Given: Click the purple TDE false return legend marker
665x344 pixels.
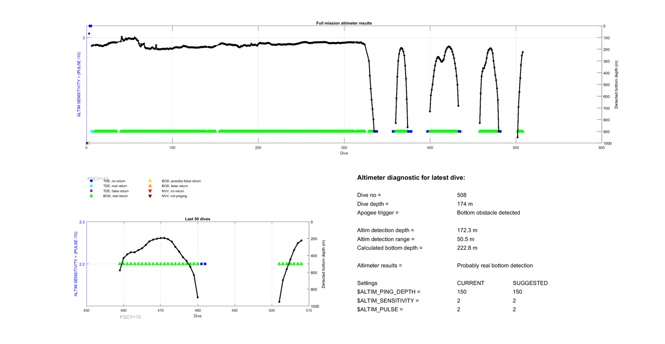Looking at the screenshot, I should [91, 191].
